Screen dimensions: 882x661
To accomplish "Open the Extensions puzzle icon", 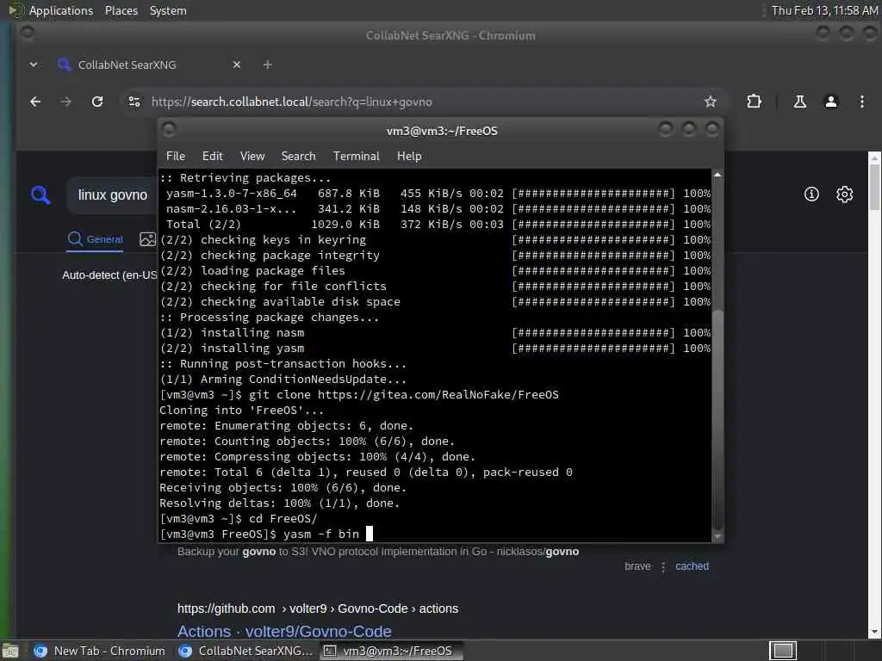I will point(754,102).
